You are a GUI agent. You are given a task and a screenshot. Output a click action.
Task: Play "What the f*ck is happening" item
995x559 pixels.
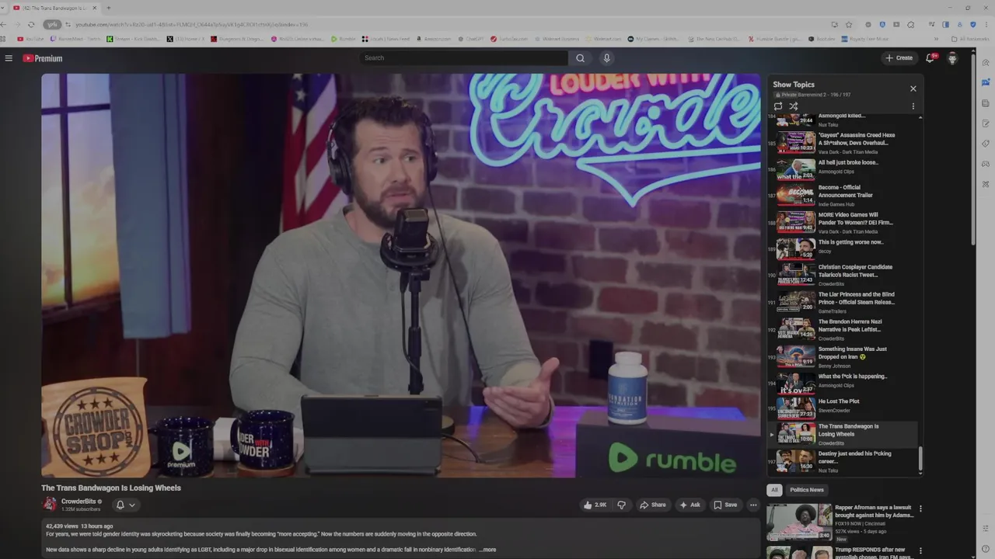[x=843, y=382]
